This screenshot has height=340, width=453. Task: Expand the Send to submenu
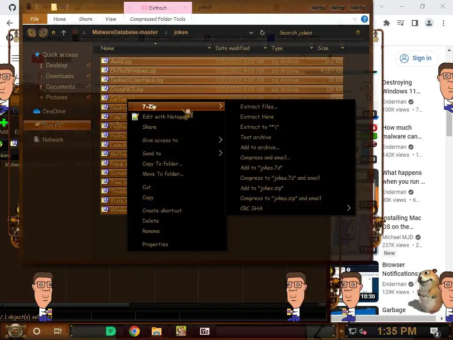[220, 153]
